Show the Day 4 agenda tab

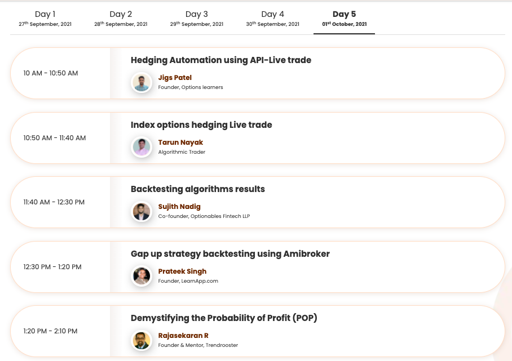pos(273,18)
